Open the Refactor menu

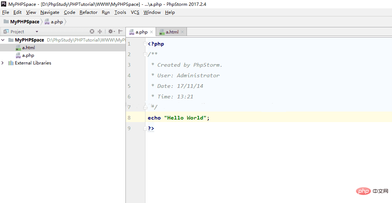click(88, 12)
